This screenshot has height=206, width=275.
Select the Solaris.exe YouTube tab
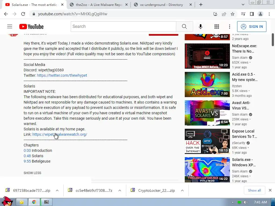[x=34, y=5]
